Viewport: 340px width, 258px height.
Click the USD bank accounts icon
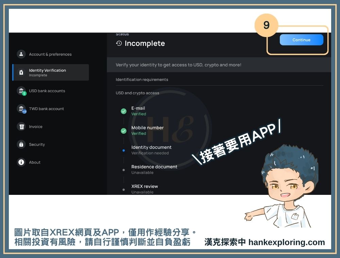pos(21,91)
